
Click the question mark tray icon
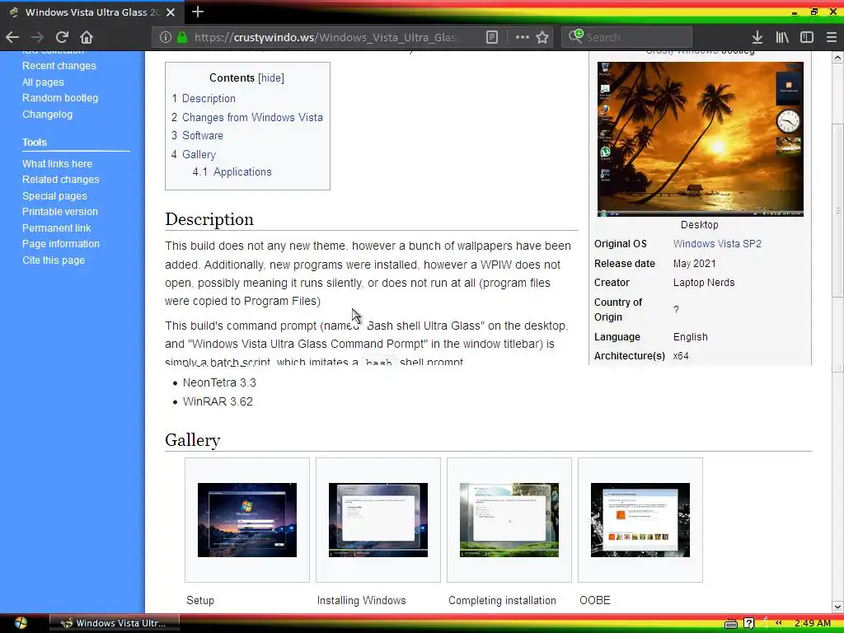coord(748,623)
